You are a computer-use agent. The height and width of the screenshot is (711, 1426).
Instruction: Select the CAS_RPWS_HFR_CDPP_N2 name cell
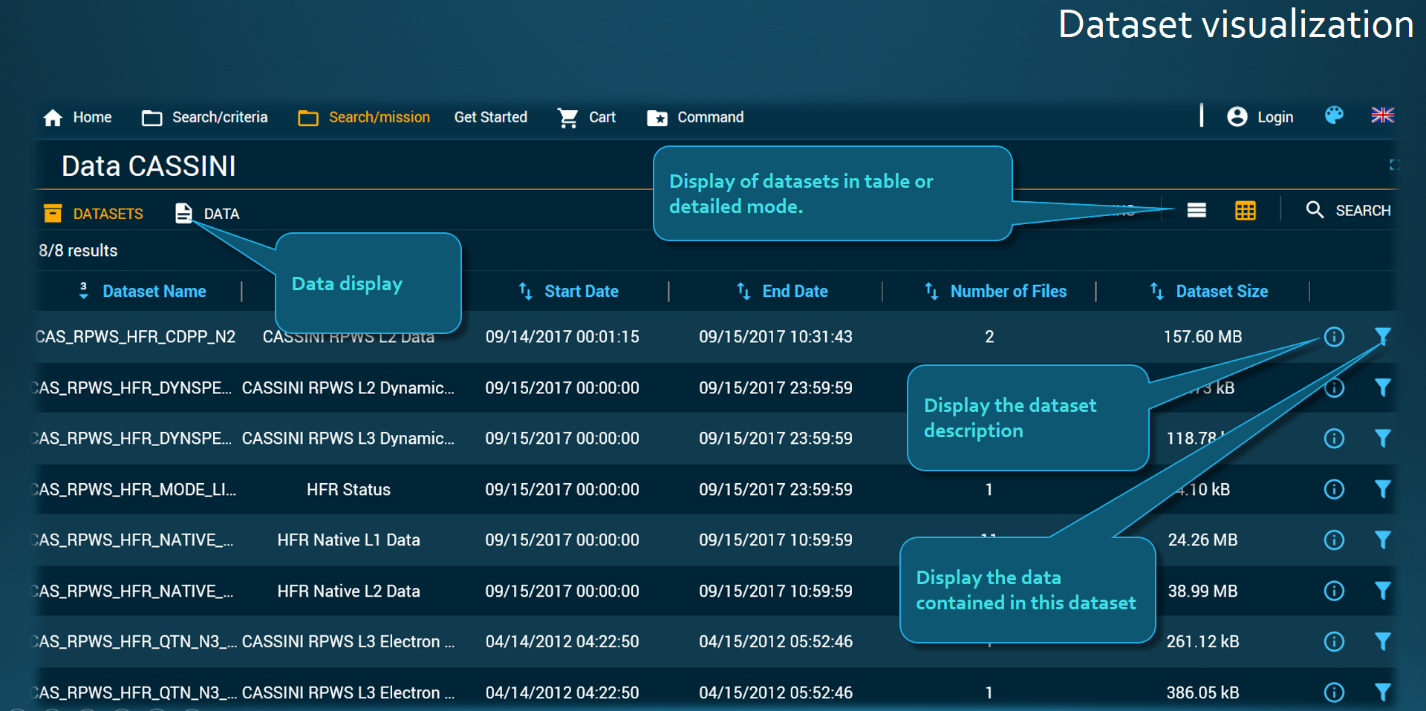tap(135, 337)
